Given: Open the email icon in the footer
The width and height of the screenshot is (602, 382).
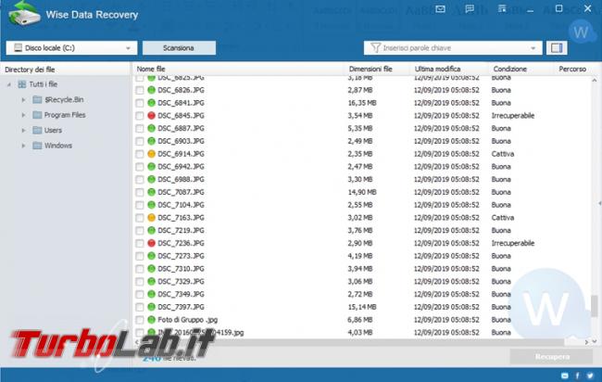Looking at the screenshot, I should tap(565, 376).
